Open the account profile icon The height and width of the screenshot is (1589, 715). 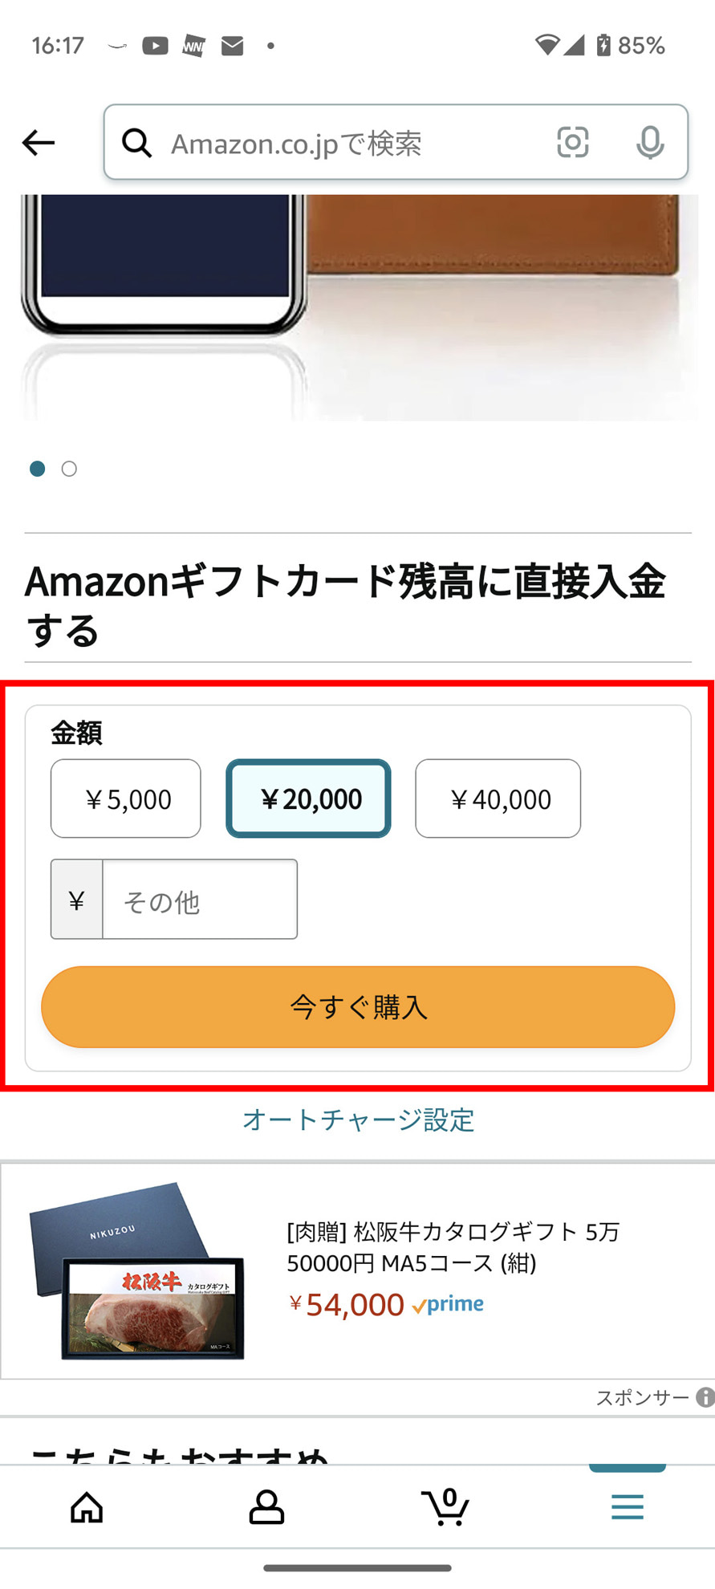[x=266, y=1507]
